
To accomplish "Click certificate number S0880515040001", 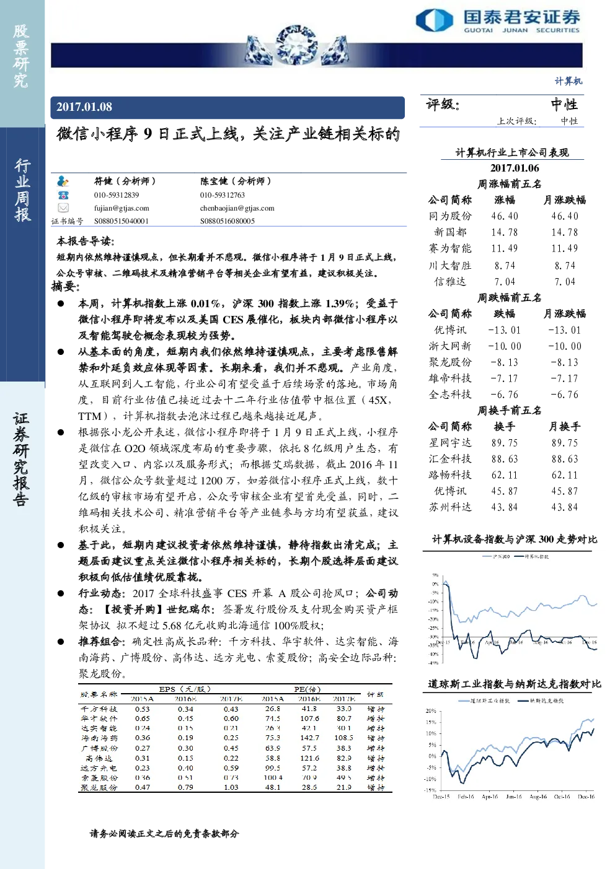I will [x=122, y=221].
